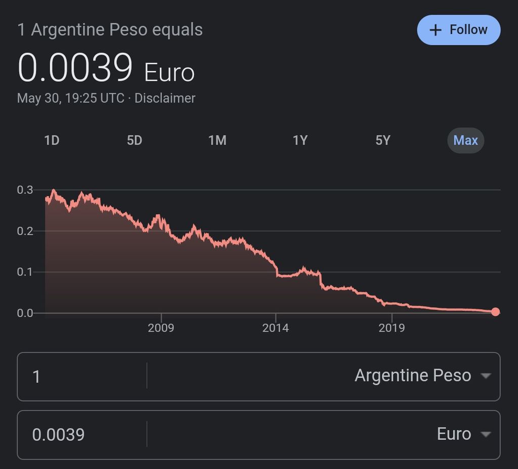
Task: Click the plus icon on the Follow button
Action: 435,30
